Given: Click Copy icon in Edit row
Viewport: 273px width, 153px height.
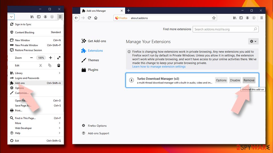Looking at the screenshot, I should pos(49,65).
